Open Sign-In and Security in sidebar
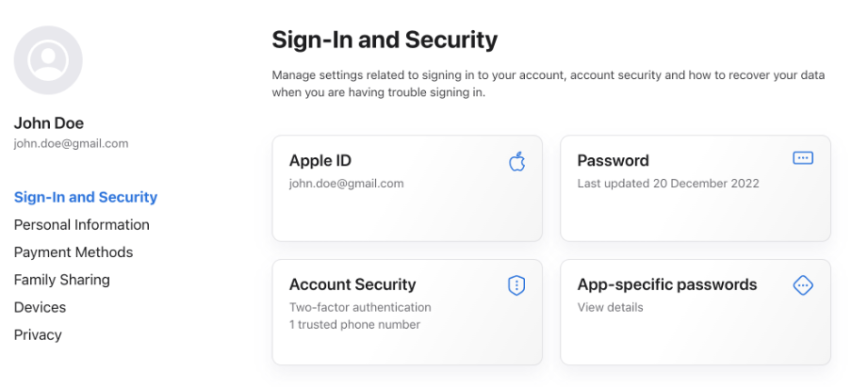This screenshot has width=852, height=388. [x=86, y=197]
